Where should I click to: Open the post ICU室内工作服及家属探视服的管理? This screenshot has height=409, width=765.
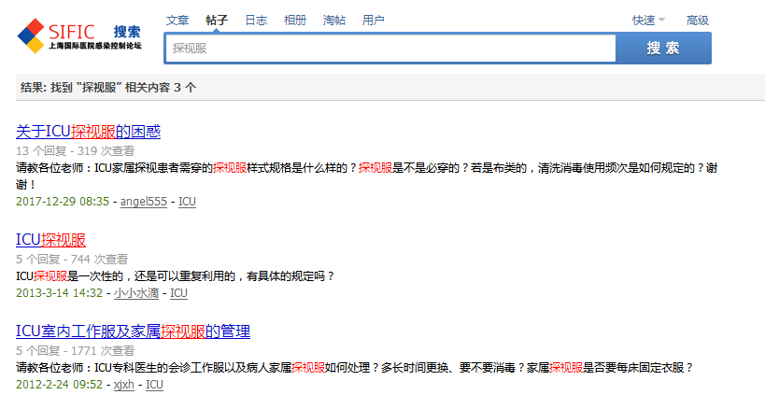click(133, 331)
